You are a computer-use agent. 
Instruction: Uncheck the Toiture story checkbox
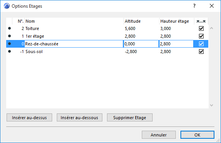(201, 28)
